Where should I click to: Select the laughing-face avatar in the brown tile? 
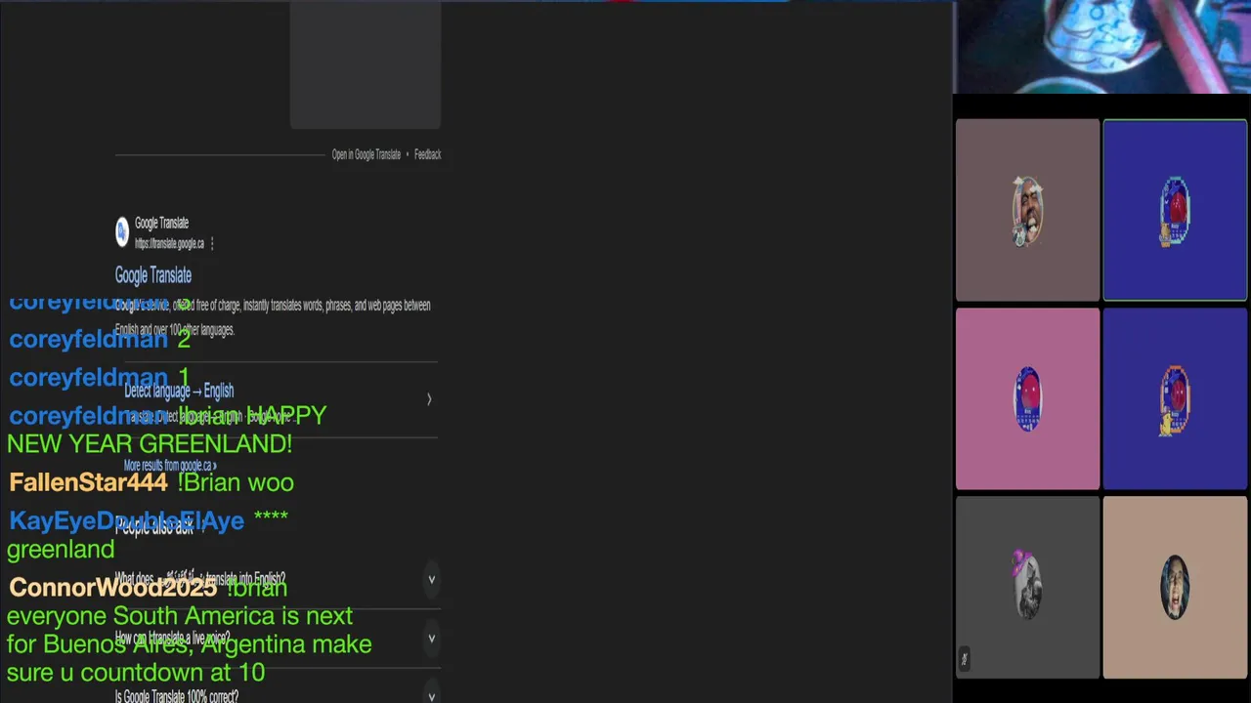point(1027,210)
